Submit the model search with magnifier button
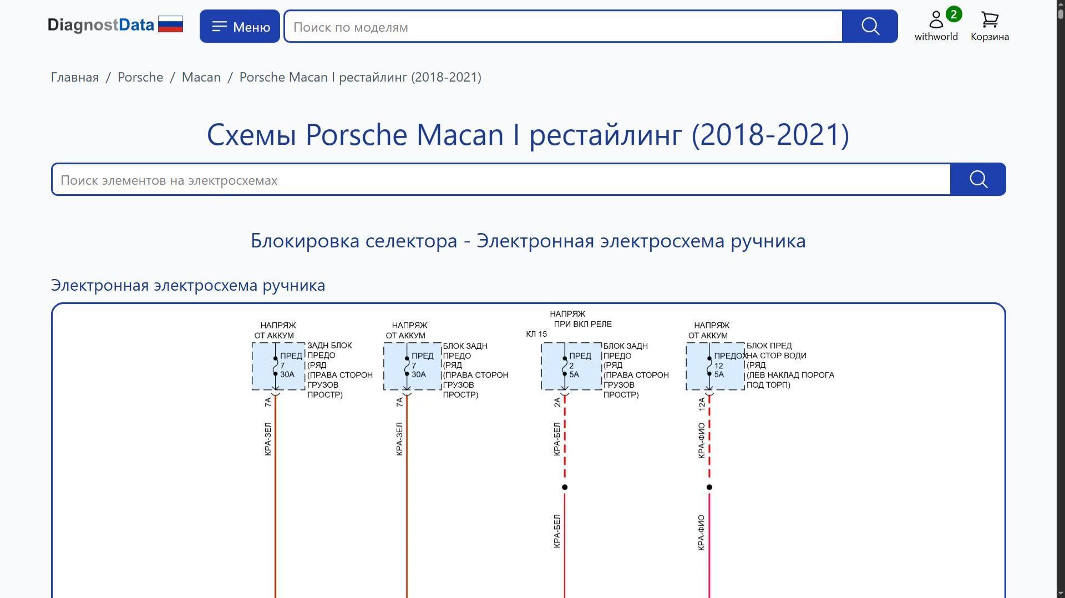 click(x=870, y=26)
